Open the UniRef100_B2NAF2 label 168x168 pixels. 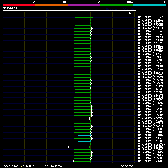[x=151, y=57]
